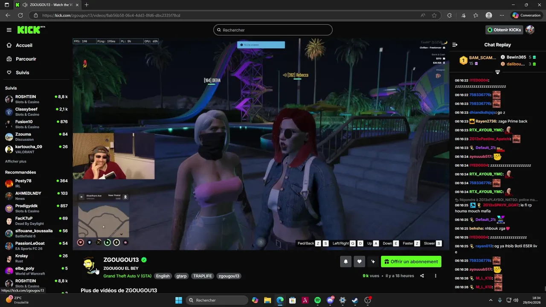Open File Explorer from the taskbar
The height and width of the screenshot is (307, 546).
coord(267,300)
